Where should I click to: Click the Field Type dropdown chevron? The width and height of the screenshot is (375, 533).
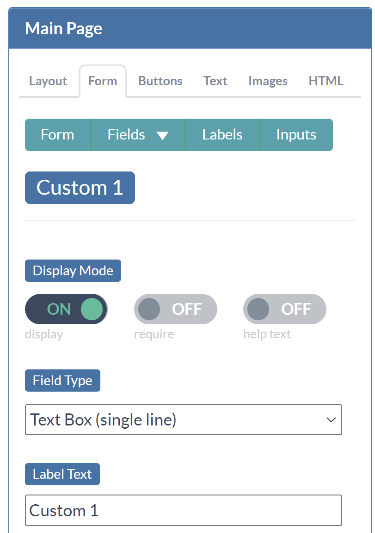331,419
